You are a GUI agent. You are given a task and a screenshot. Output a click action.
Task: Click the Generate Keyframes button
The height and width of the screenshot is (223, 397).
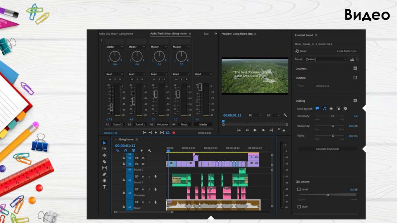coord(327,149)
